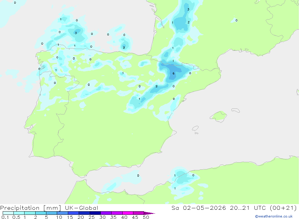This screenshot has height=219, width=299.
Task: Open the weatheronline.co.uk copyright link
Action: tap(274, 216)
